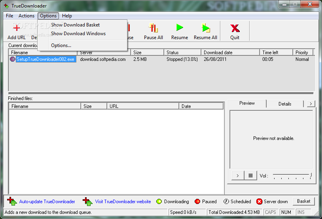Click the Stopped (13.0%) status cell
Screen dimensions: 322x219
point(182,59)
